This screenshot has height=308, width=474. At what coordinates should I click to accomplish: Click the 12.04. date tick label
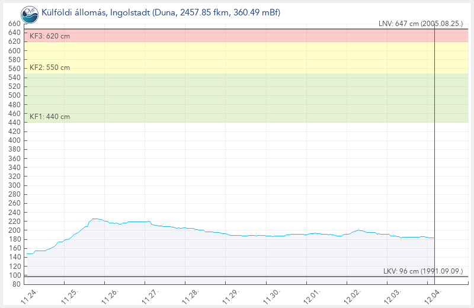(434, 294)
